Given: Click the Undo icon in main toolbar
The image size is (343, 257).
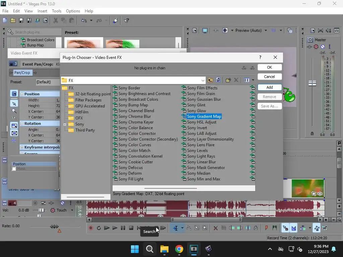Looking at the screenshot, I should 84,20.
